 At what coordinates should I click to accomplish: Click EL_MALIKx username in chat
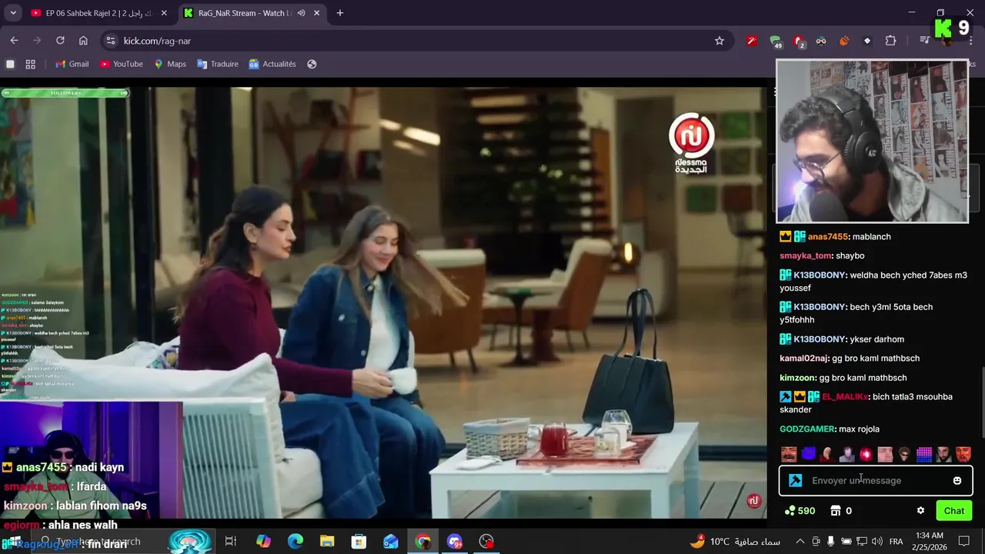845,397
